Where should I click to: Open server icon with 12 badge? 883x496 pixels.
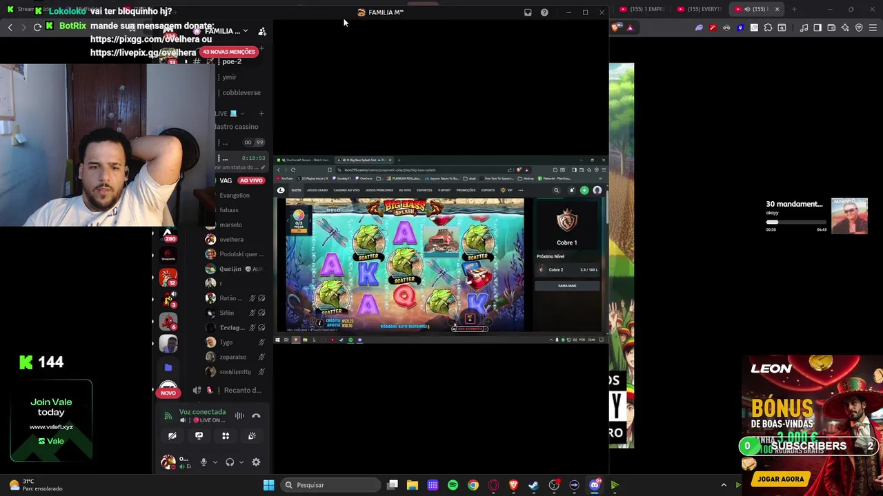(x=168, y=277)
